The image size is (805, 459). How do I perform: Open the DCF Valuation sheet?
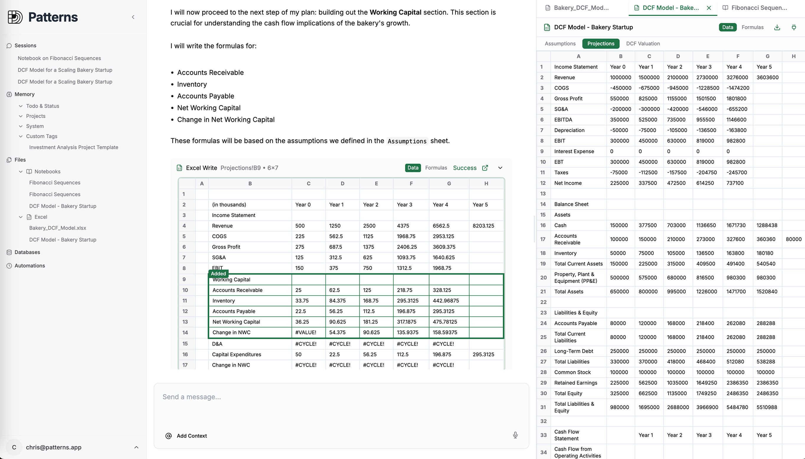click(x=643, y=43)
